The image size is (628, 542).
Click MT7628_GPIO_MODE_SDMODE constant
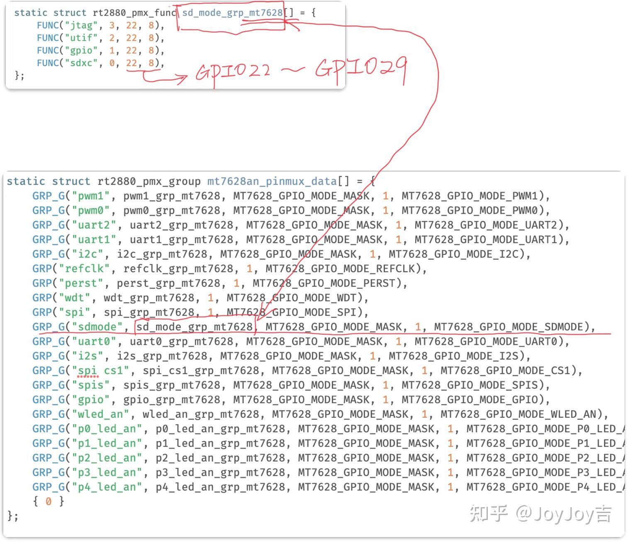click(x=509, y=327)
